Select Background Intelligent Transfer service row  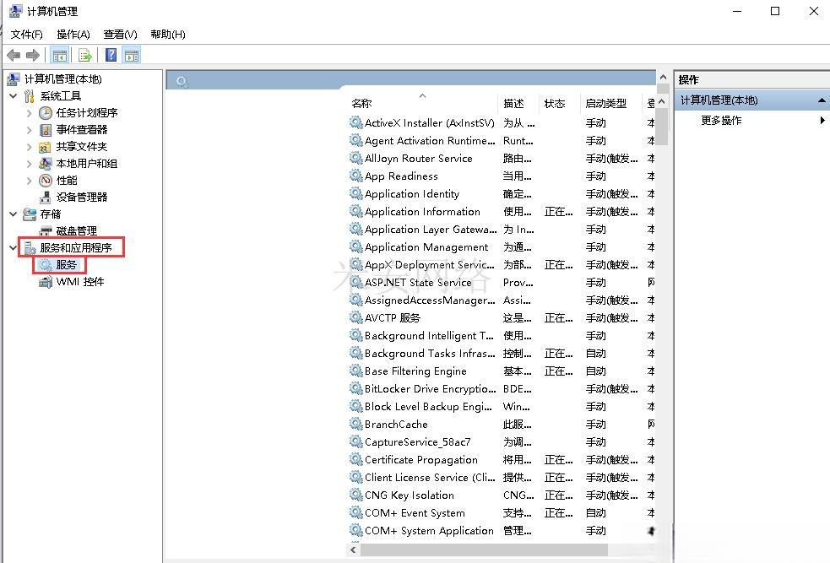tap(502, 335)
